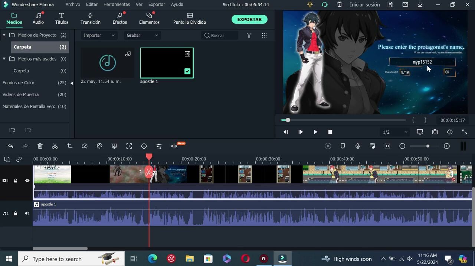Select the apostle 1 video thumbnail
Image resolution: width=475 pixels, height=266 pixels.
point(167,63)
